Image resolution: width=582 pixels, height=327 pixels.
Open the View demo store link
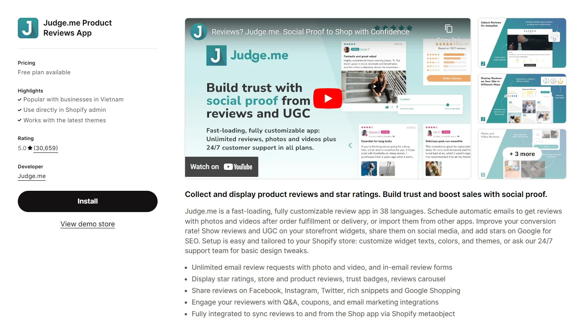[x=88, y=224]
